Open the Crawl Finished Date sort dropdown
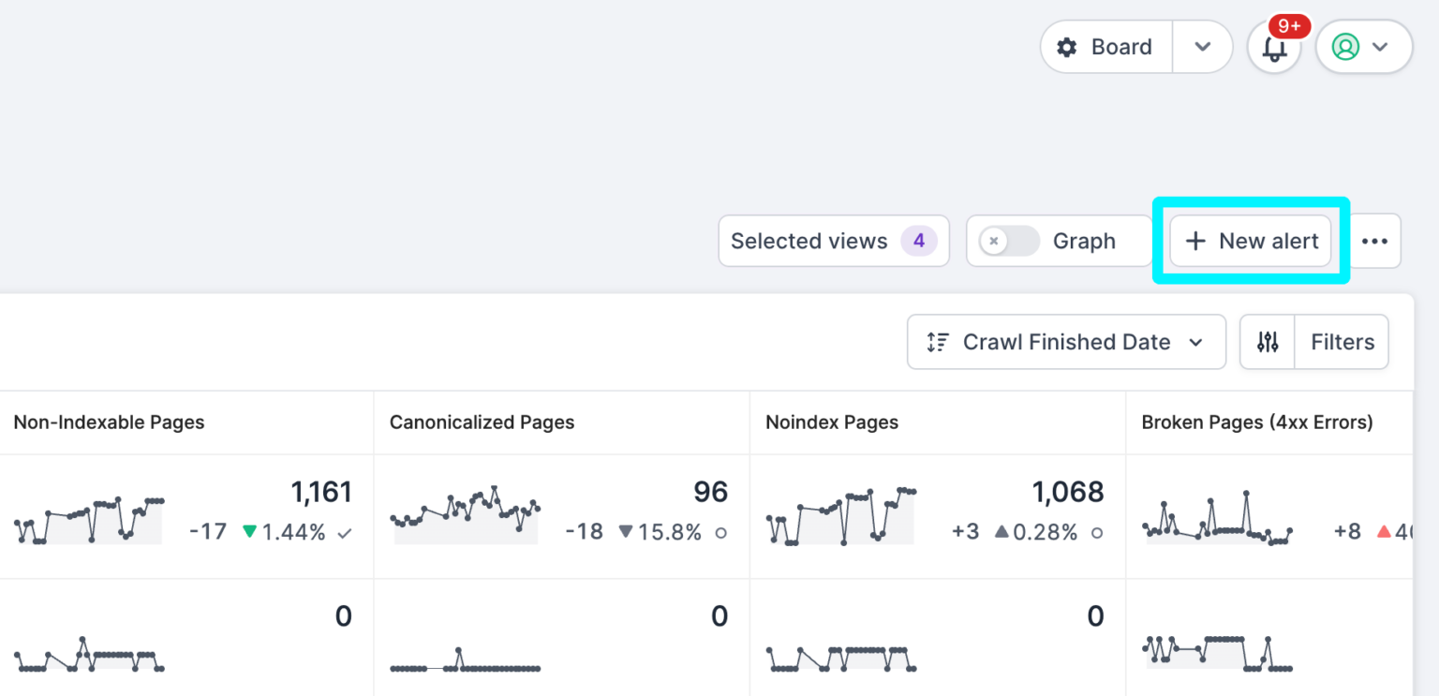Screen dimensions: 1439x696 [x=1066, y=342]
